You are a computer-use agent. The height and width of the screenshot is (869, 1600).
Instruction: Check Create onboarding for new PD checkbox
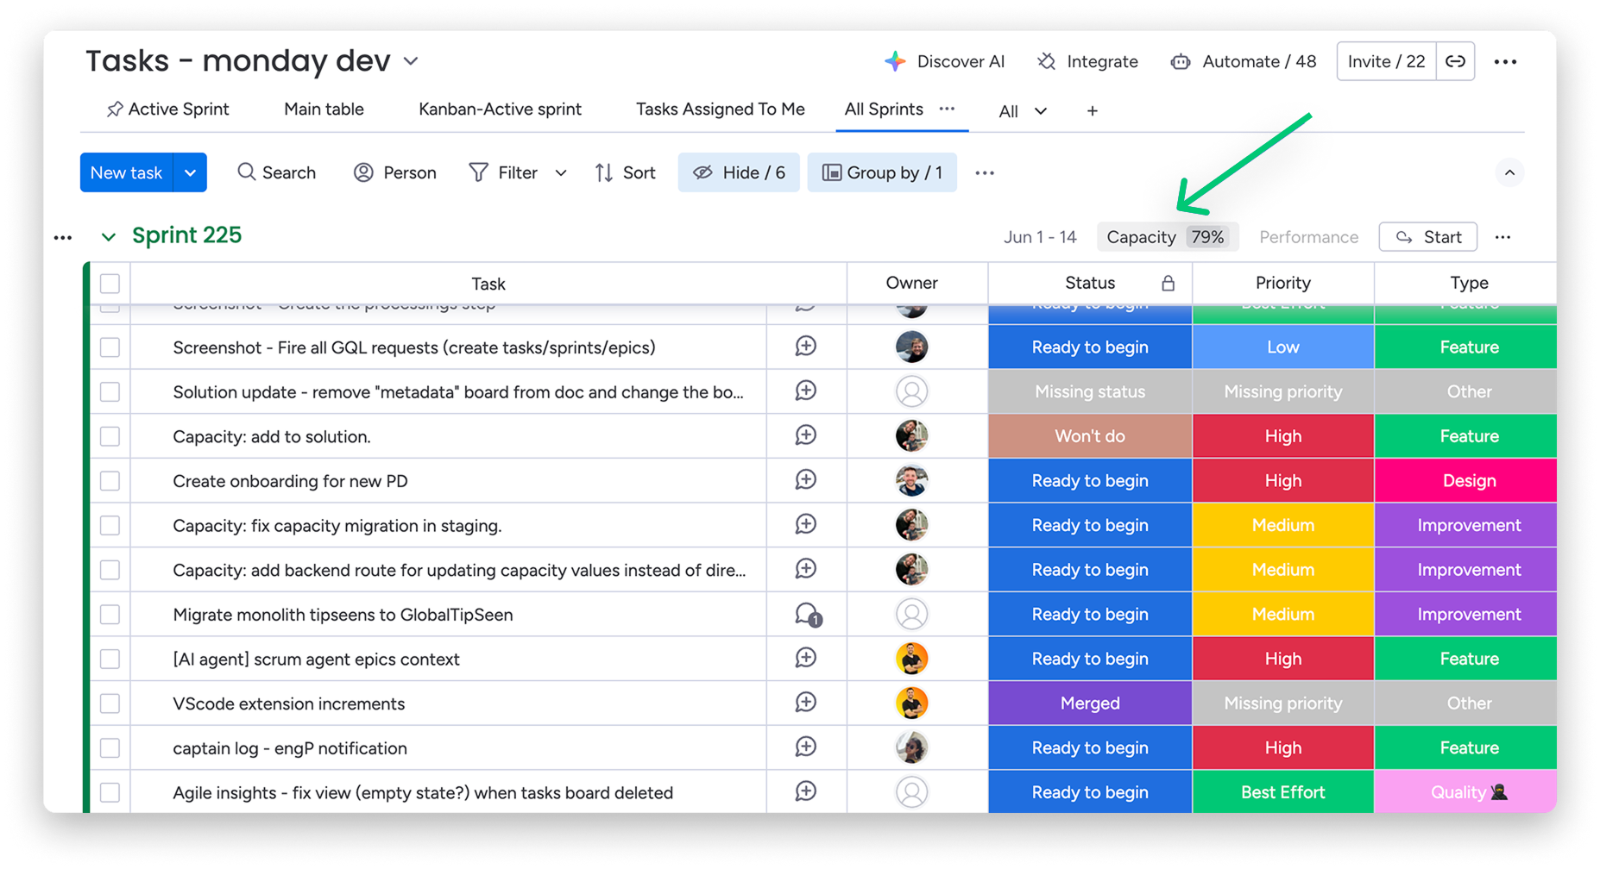tap(110, 481)
